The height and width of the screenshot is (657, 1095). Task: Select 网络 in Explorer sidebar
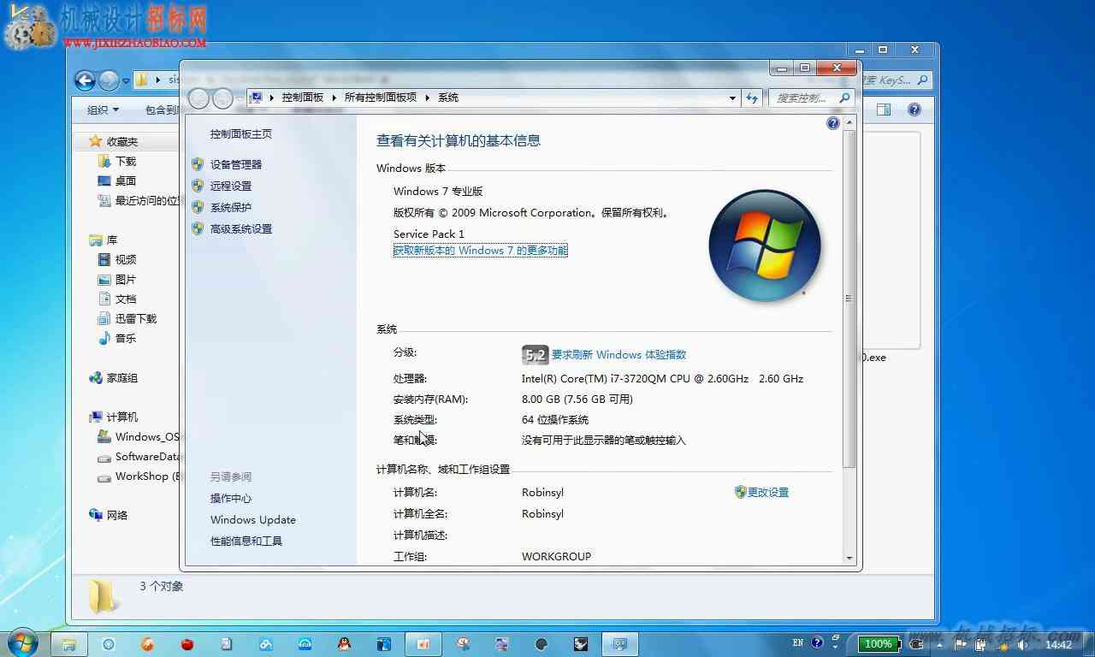point(117,515)
